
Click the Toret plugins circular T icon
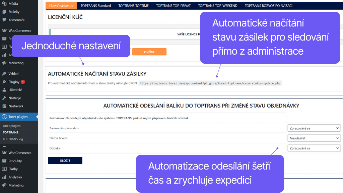4,117
